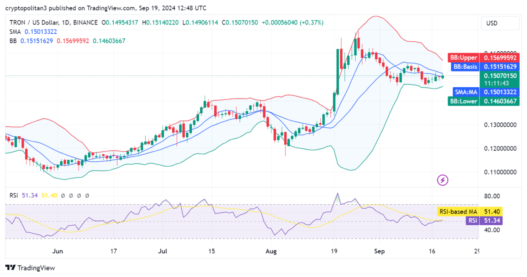Screen dimensions: 527x277
Task: Click the 0.12000000 price axis label
Action: click(500, 149)
